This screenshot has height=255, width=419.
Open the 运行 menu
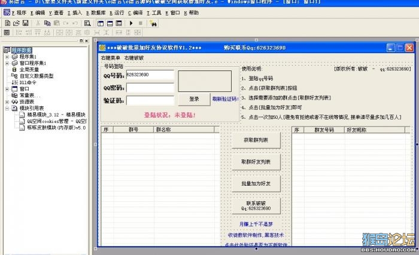117,13
